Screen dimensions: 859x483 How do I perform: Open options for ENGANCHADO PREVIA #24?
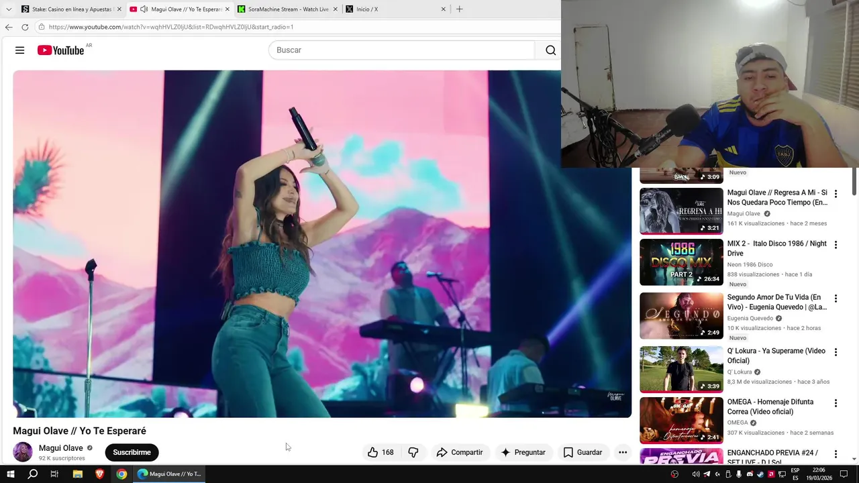[x=836, y=454]
